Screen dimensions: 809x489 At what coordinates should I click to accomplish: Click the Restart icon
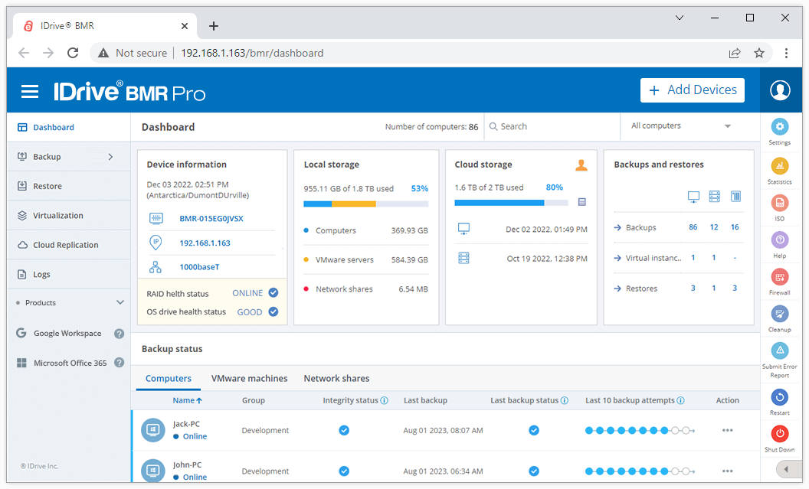780,397
